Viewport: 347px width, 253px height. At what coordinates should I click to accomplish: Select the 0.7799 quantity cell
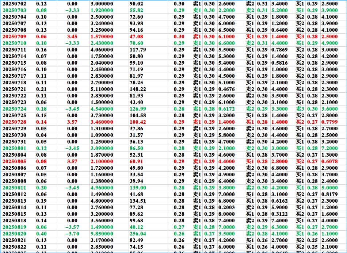coord(329,122)
